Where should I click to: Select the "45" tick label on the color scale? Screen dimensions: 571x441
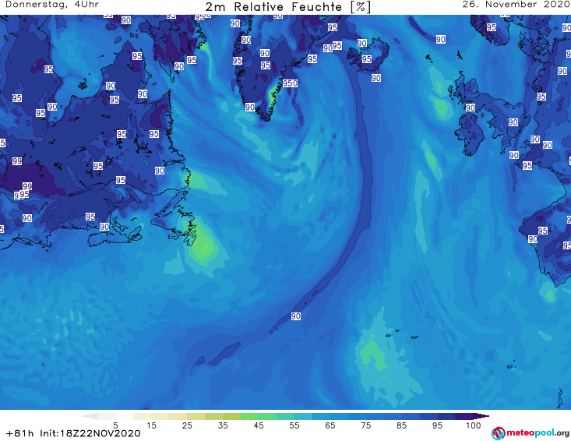259,425
